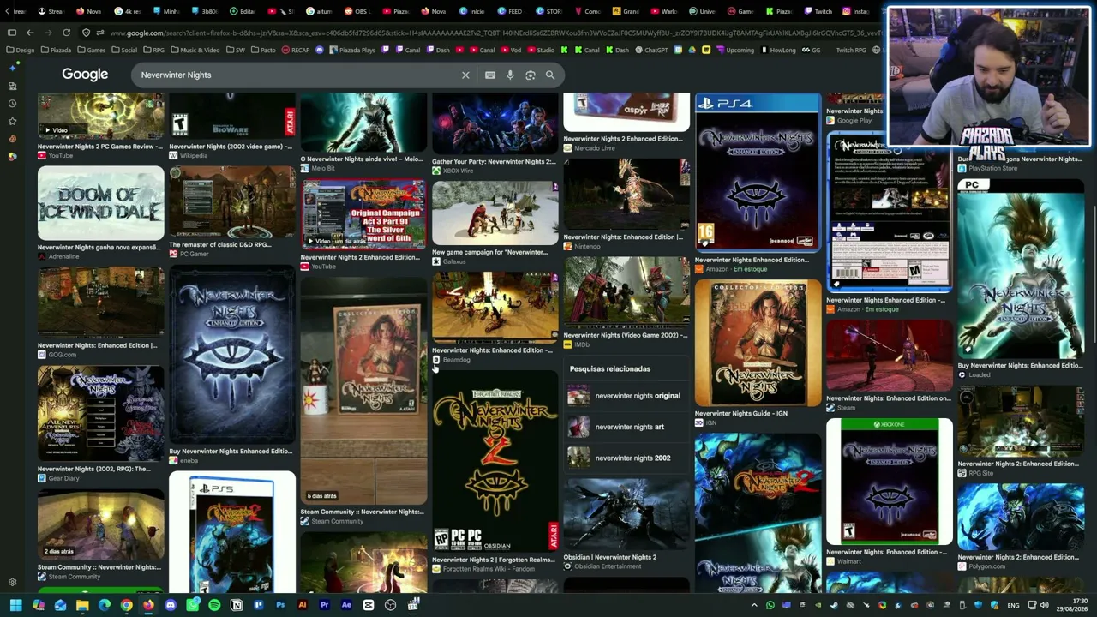Viewport: 1097px width, 617px height.
Task: Open the Xbox One Neverwinter Nights cover image
Action: [889, 482]
